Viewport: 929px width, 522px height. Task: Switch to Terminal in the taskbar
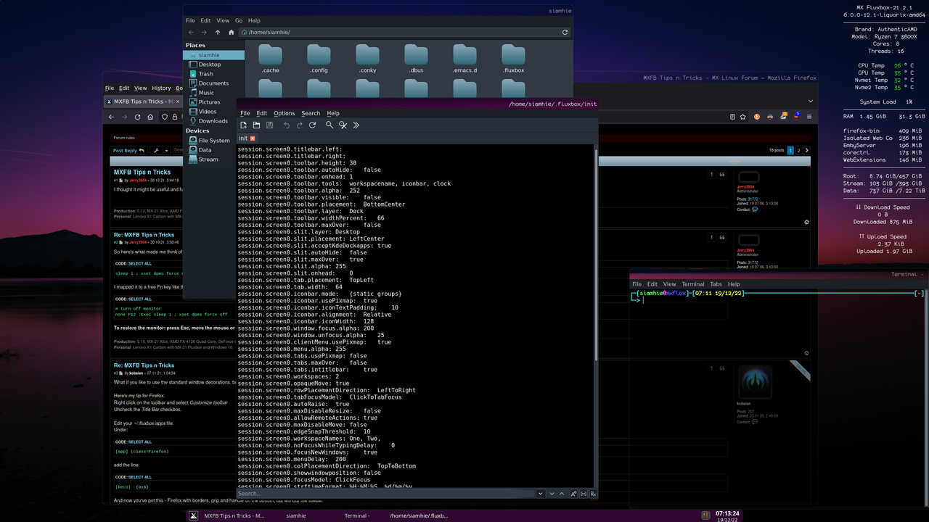coord(356,515)
